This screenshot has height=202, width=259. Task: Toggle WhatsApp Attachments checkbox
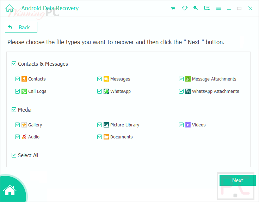point(181,91)
